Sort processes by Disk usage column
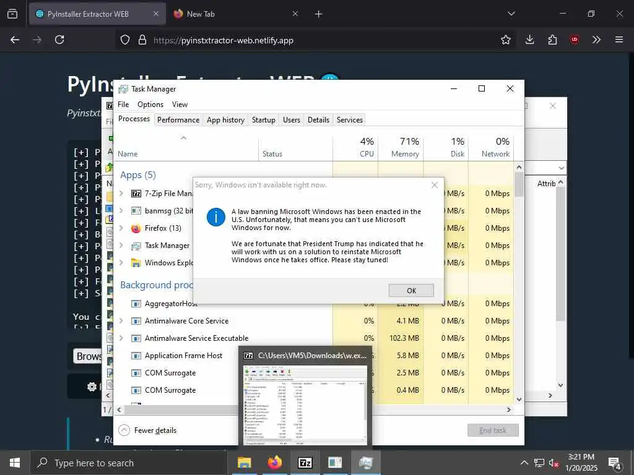 [446, 147]
